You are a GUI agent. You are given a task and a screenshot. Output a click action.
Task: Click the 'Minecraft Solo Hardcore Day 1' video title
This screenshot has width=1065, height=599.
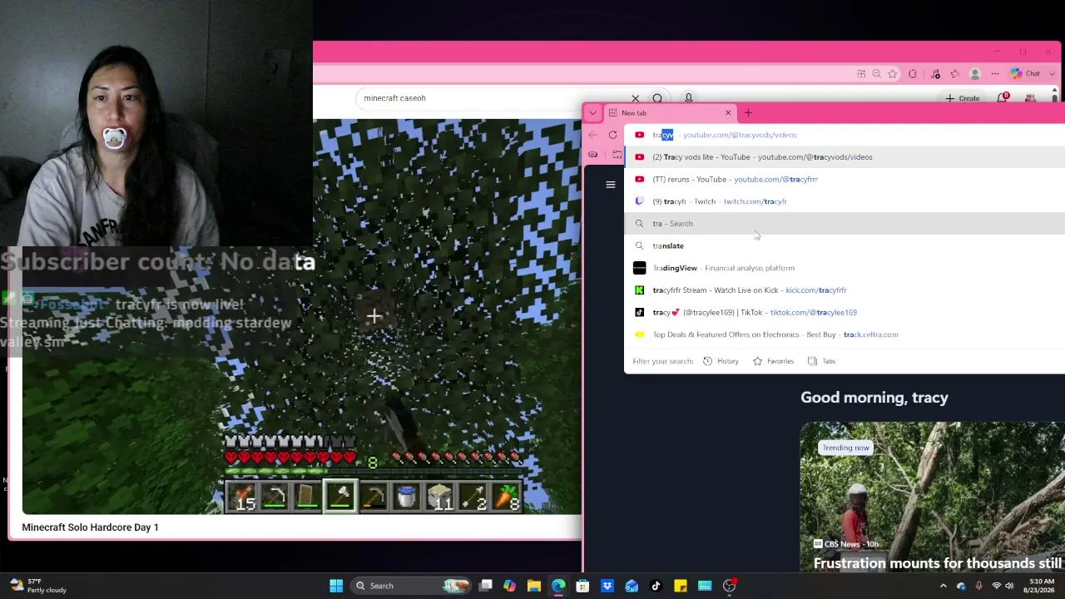tap(90, 527)
